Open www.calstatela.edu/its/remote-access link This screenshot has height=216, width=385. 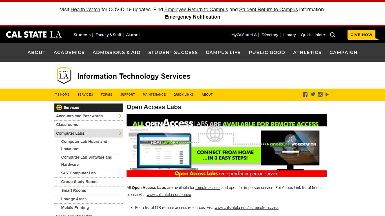pyautogui.click(x=247, y=208)
